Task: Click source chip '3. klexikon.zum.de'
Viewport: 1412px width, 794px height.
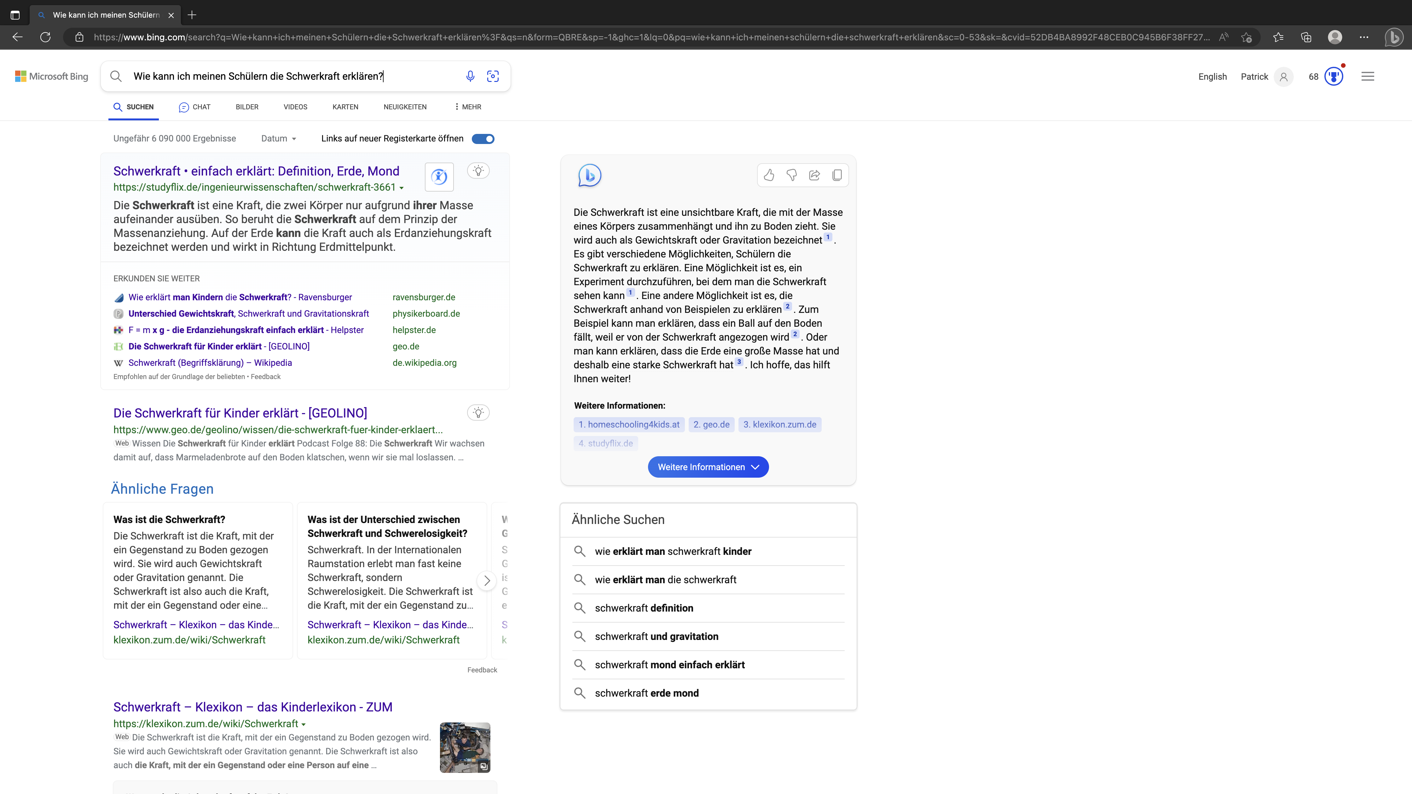Action: click(779, 424)
